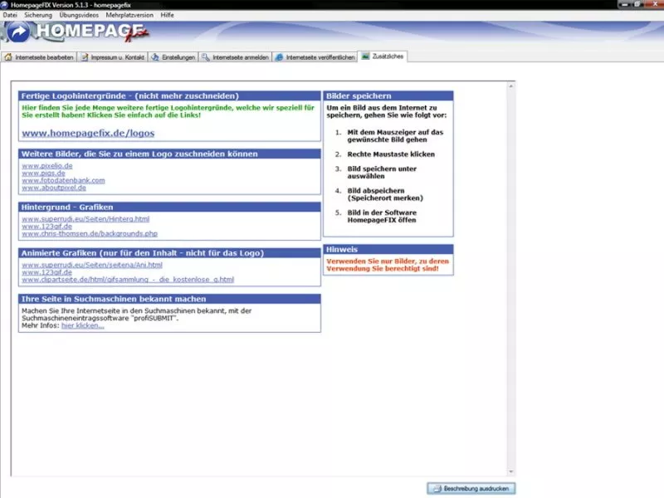Viewport: 664px width, 498px height.
Task: Click the Einstellungen tab tools icon
Action: 155,57
